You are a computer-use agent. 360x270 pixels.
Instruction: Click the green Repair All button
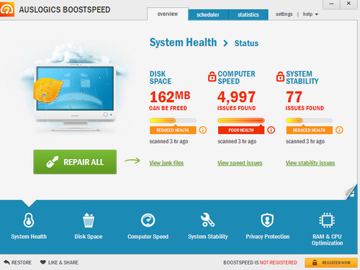[75, 162]
